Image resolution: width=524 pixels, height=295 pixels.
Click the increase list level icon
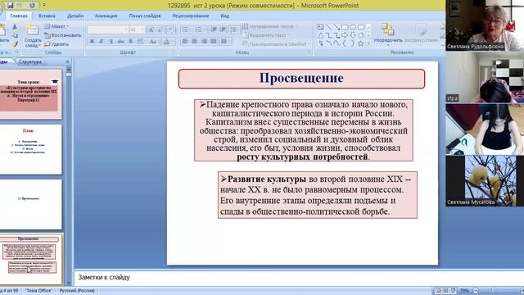click(x=223, y=29)
